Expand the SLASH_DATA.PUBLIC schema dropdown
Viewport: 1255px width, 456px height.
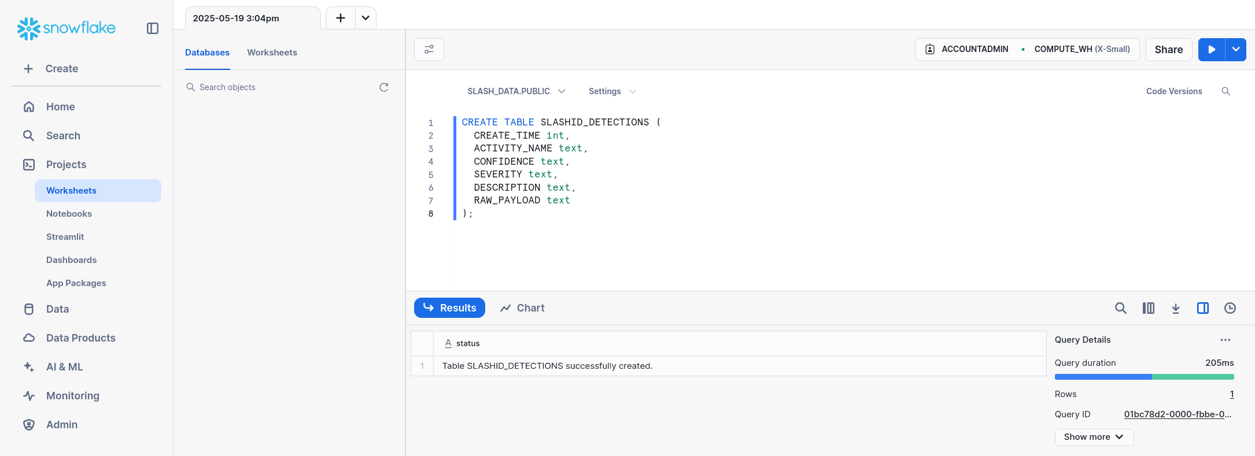pyautogui.click(x=516, y=91)
